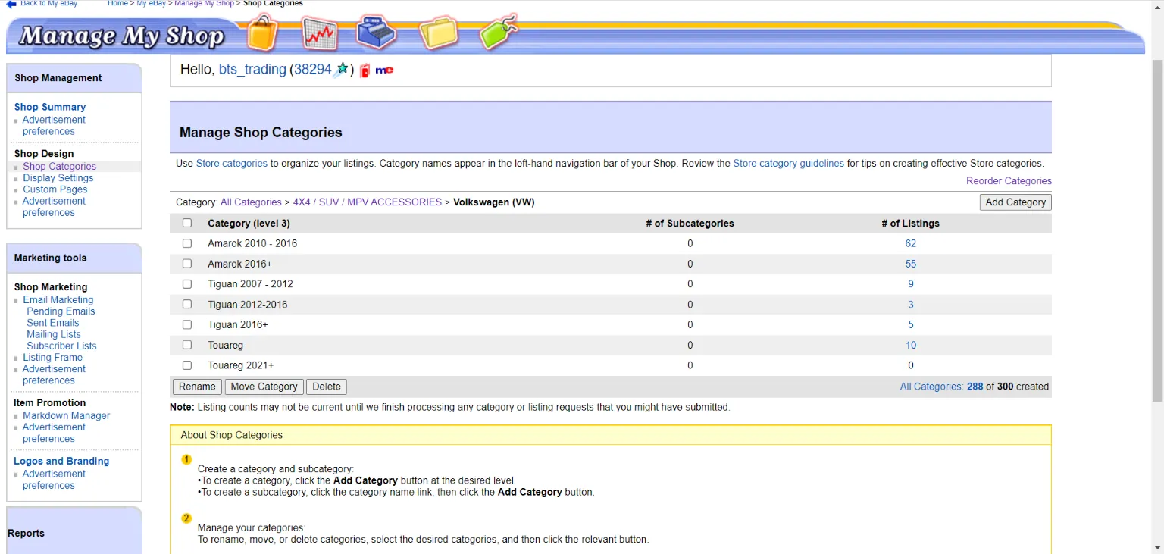The image size is (1164, 554).
Task: Click the Back to My eBay arrow icon
Action: pos(11,4)
